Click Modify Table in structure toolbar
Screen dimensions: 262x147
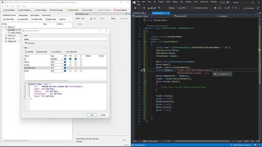36,19
